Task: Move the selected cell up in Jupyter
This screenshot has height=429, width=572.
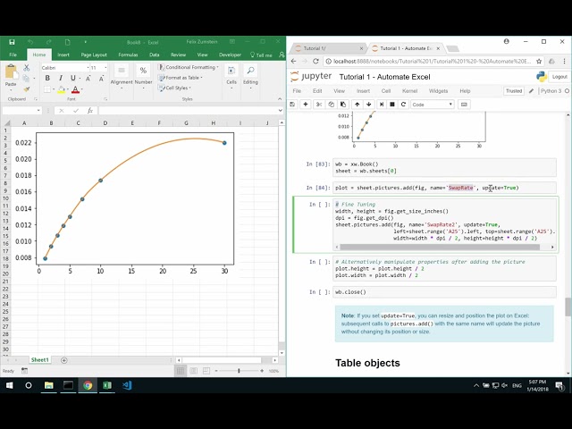Action: point(357,105)
